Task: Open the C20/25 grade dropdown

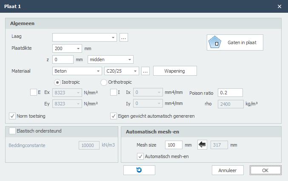Action: coord(121,71)
